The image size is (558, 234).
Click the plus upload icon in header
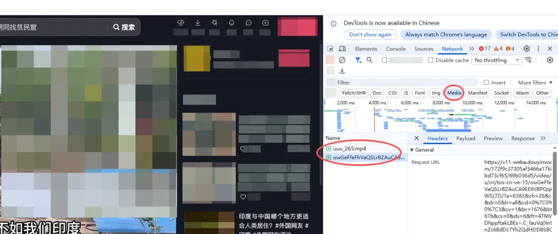[x=265, y=23]
